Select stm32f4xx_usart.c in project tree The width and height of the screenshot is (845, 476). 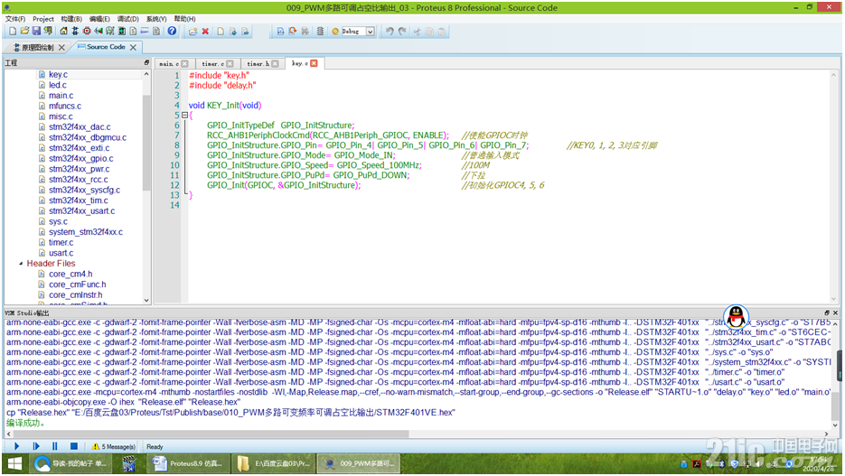82,211
